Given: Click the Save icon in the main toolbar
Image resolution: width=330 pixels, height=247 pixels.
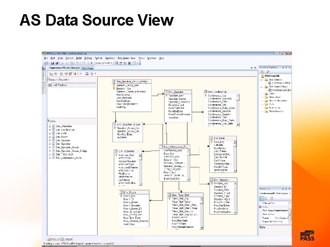Looking at the screenshot, I should pos(52,63).
